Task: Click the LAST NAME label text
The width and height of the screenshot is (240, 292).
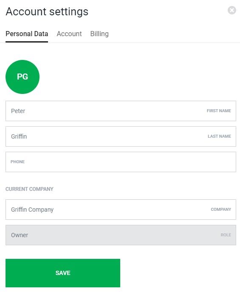Action: (219, 136)
